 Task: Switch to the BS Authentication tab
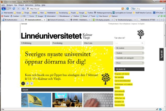pos(12,20)
